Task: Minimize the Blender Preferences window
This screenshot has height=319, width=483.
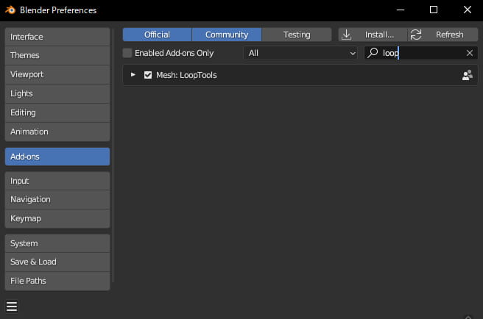Action: click(401, 10)
